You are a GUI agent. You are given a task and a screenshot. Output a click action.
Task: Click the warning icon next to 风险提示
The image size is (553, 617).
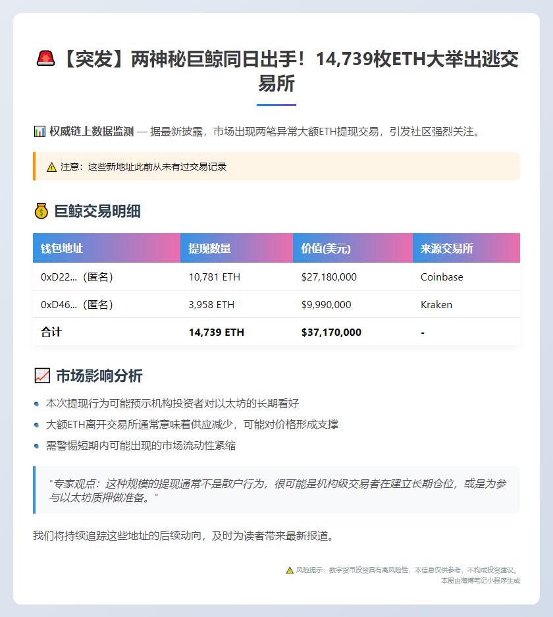[x=290, y=570]
